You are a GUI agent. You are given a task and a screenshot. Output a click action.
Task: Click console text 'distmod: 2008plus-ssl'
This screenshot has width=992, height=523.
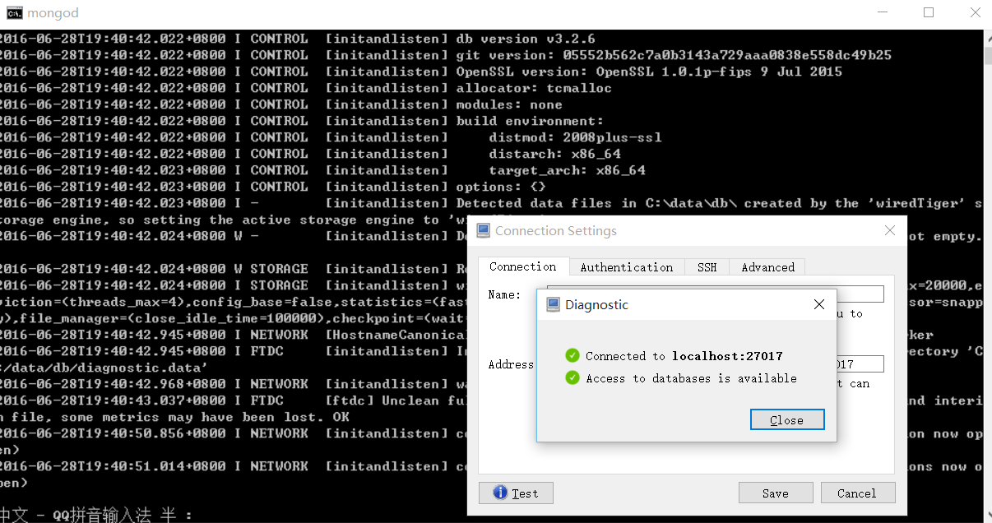pos(575,137)
